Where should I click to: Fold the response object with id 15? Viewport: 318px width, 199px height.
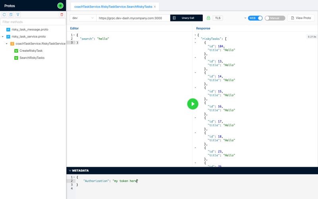coord(195,88)
